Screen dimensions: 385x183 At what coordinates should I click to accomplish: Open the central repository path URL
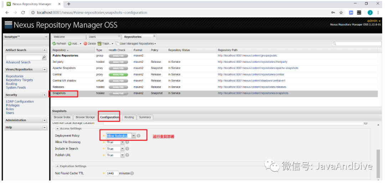click(251, 75)
